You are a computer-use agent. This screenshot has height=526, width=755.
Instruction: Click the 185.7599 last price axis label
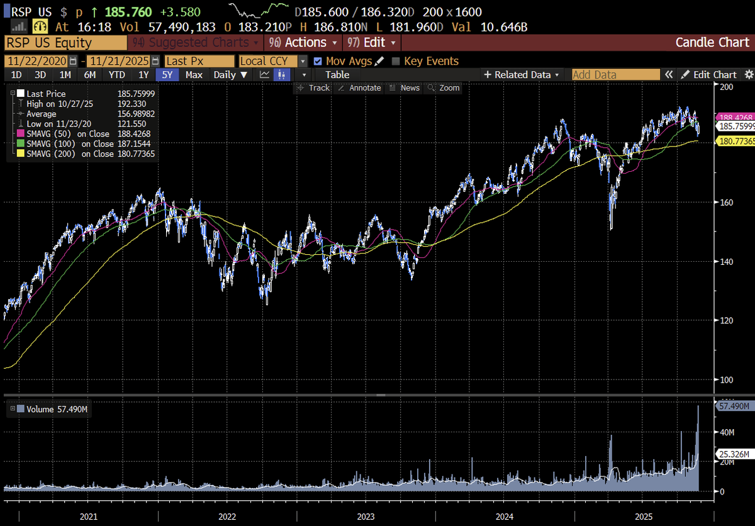[x=735, y=126]
